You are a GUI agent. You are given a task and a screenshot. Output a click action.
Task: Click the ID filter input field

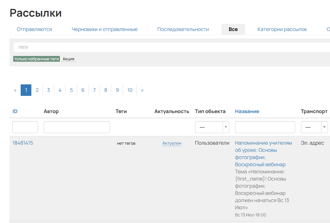[x=25, y=127]
